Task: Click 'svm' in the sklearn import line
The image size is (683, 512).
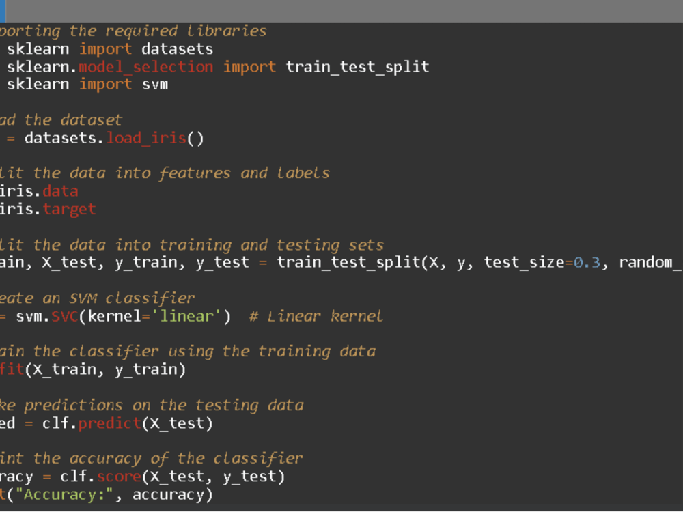Action: coord(154,84)
